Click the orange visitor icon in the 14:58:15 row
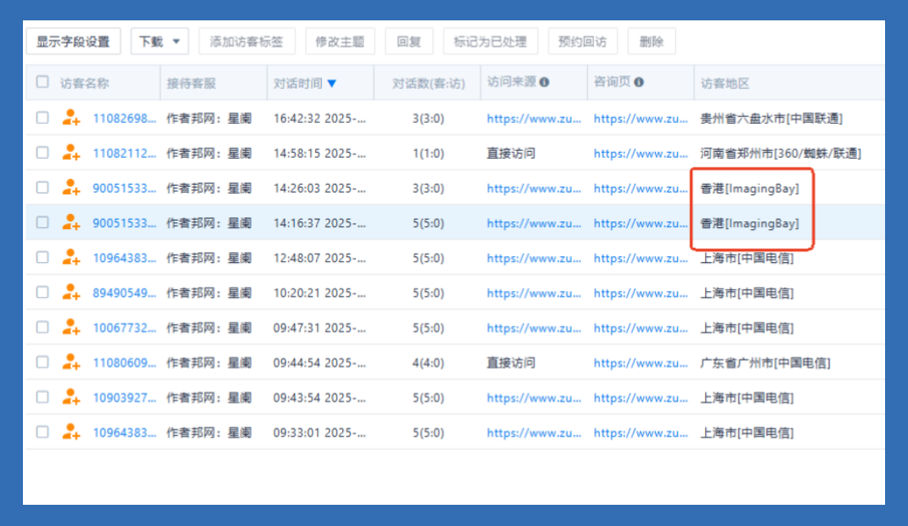The image size is (908, 526). point(71,153)
